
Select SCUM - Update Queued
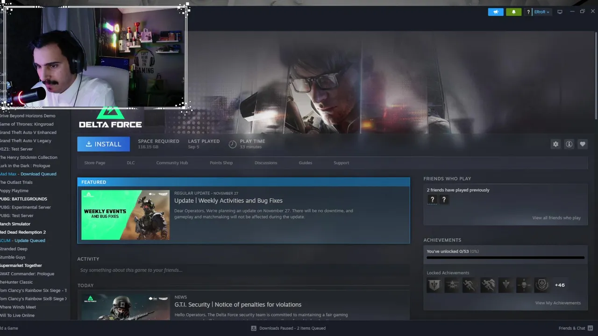[x=22, y=241]
